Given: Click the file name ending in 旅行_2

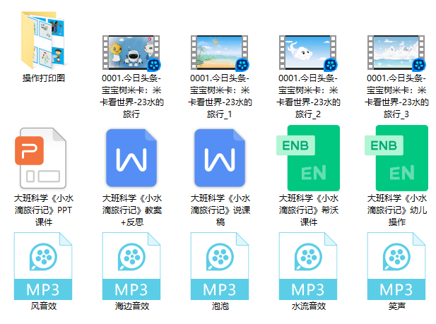Looking at the screenshot, I should click(x=308, y=96).
